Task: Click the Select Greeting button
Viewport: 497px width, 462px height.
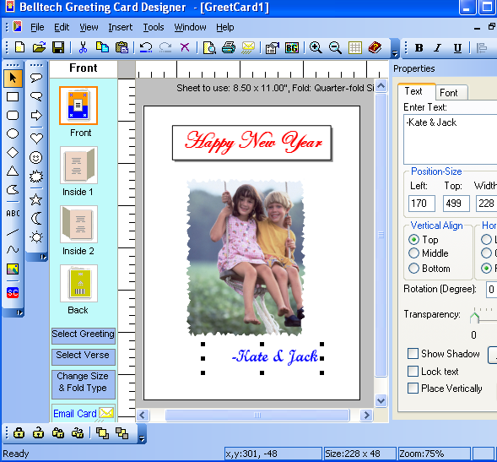Action: click(x=84, y=335)
